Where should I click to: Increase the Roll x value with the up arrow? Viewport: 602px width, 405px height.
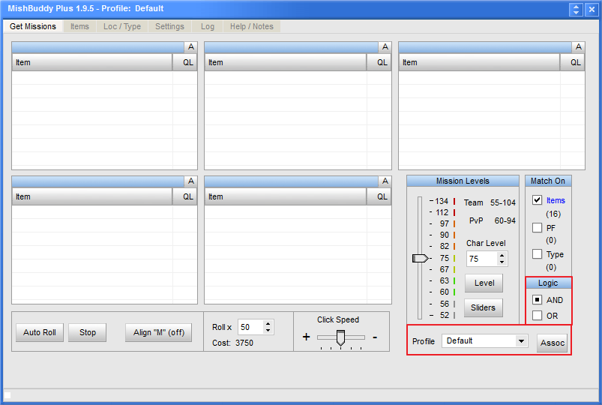(x=268, y=323)
